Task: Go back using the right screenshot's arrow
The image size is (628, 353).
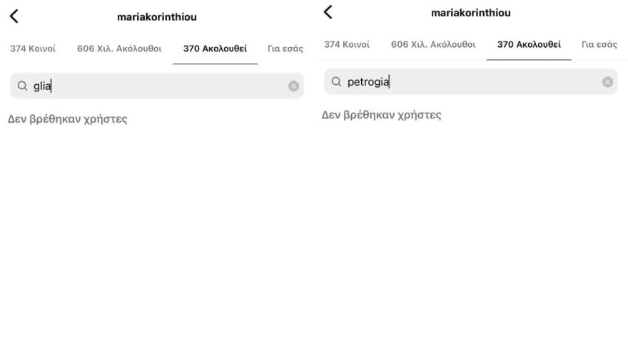Action: (328, 12)
